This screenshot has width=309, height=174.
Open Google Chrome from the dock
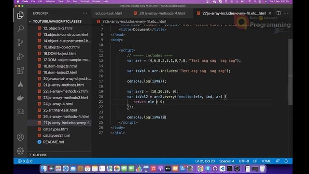coord(200,169)
